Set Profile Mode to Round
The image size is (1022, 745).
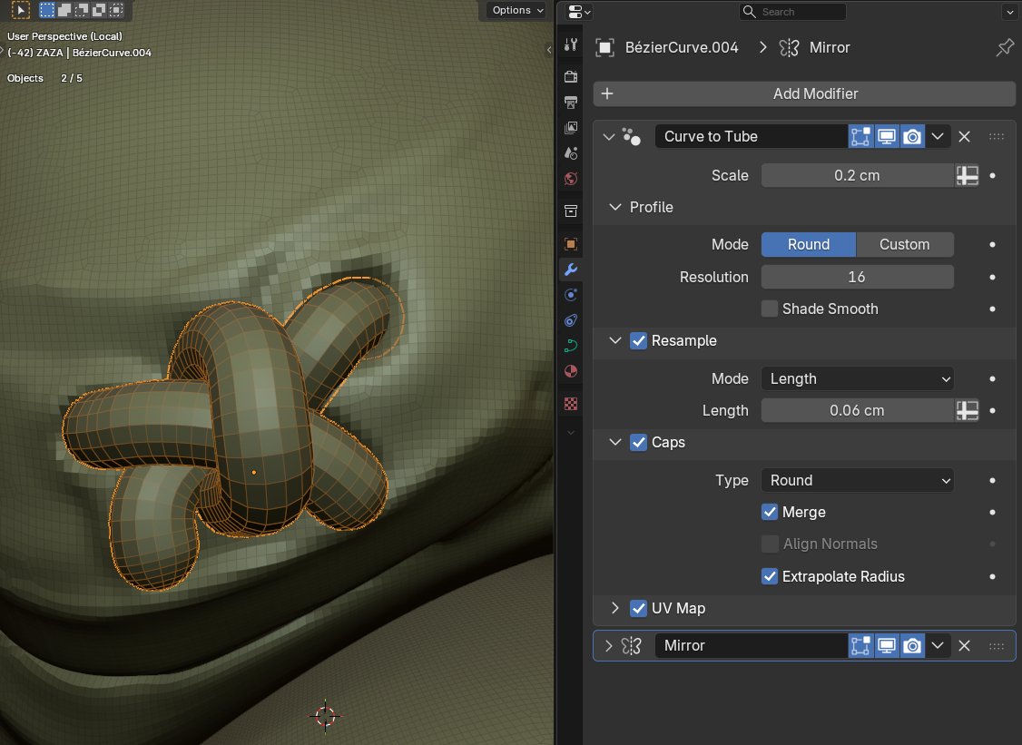(x=808, y=244)
